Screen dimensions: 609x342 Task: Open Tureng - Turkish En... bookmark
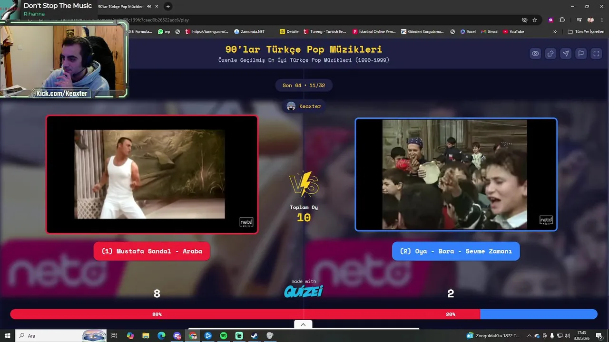pos(325,32)
